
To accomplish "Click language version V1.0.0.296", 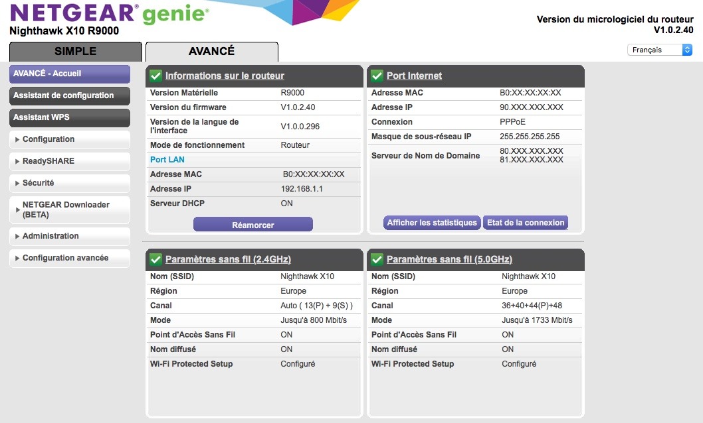I will 300,127.
